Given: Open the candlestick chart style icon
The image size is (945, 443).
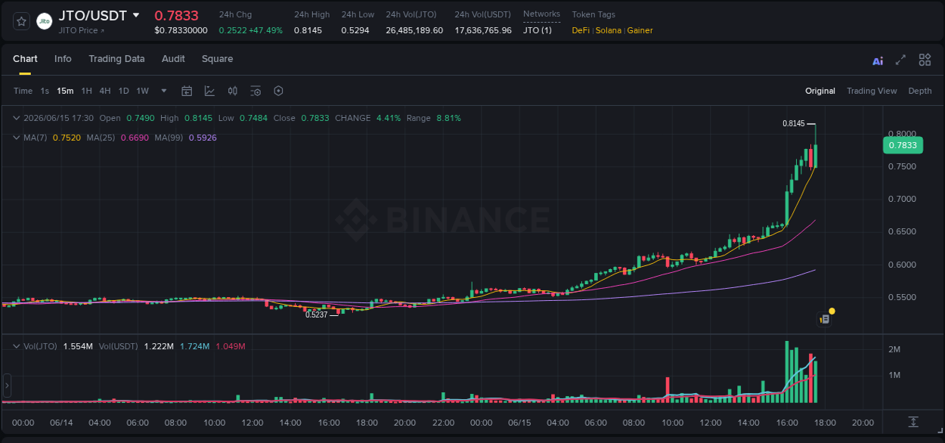Looking at the screenshot, I should click(233, 91).
